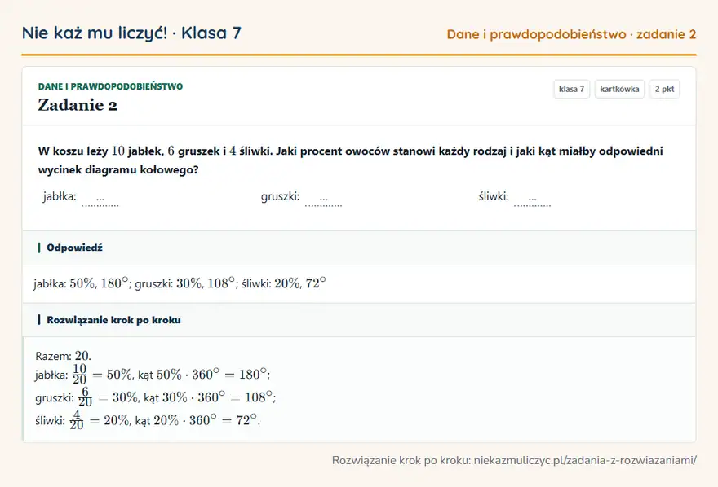Click the task question text about the basket
The width and height of the screenshot is (718, 487).
[350, 160]
